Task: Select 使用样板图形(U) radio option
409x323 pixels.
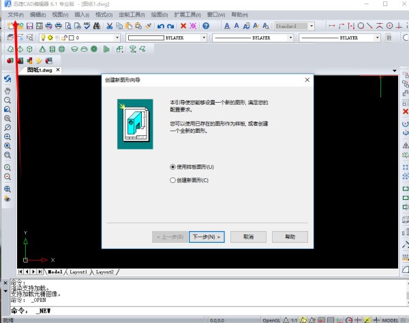Action: tap(192, 167)
